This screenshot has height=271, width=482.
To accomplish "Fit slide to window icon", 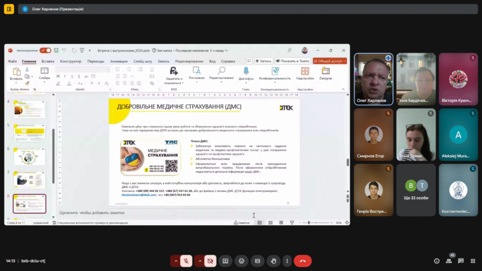I will pos(347,223).
